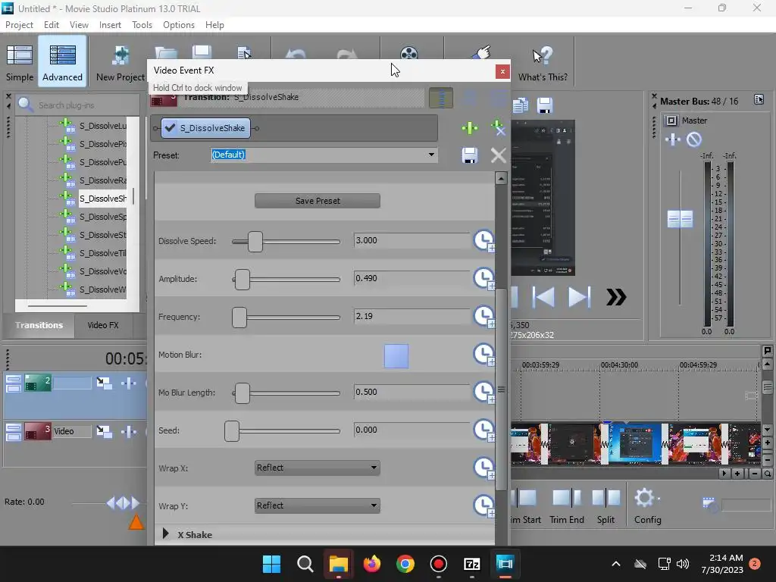
Task: Copy snapshot to clipboard in preview
Action: (x=520, y=105)
